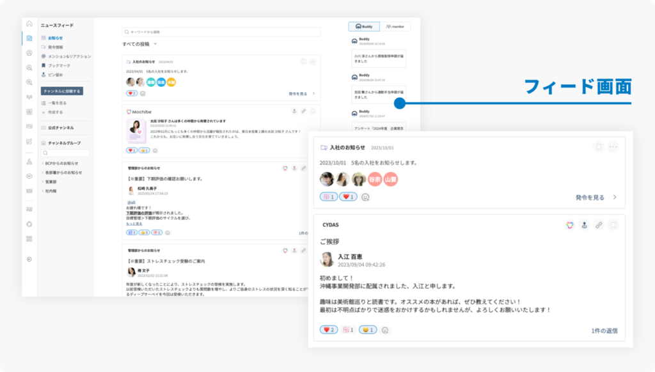The image size is (655, 372).
Task: Open ピン留め in the news feed sidebar
Action: (56, 74)
